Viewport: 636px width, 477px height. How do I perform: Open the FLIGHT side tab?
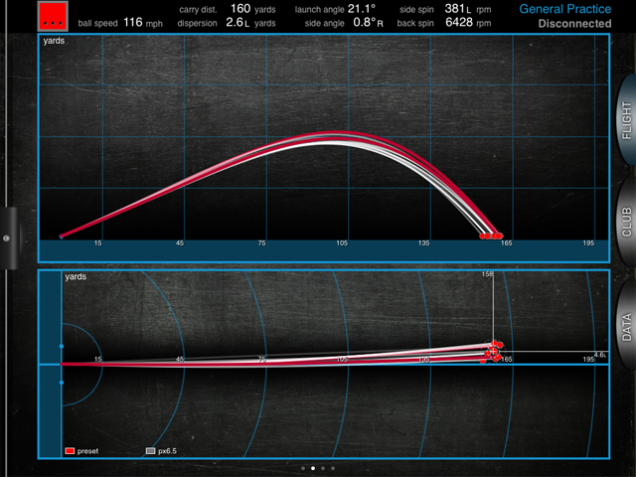[x=625, y=129]
